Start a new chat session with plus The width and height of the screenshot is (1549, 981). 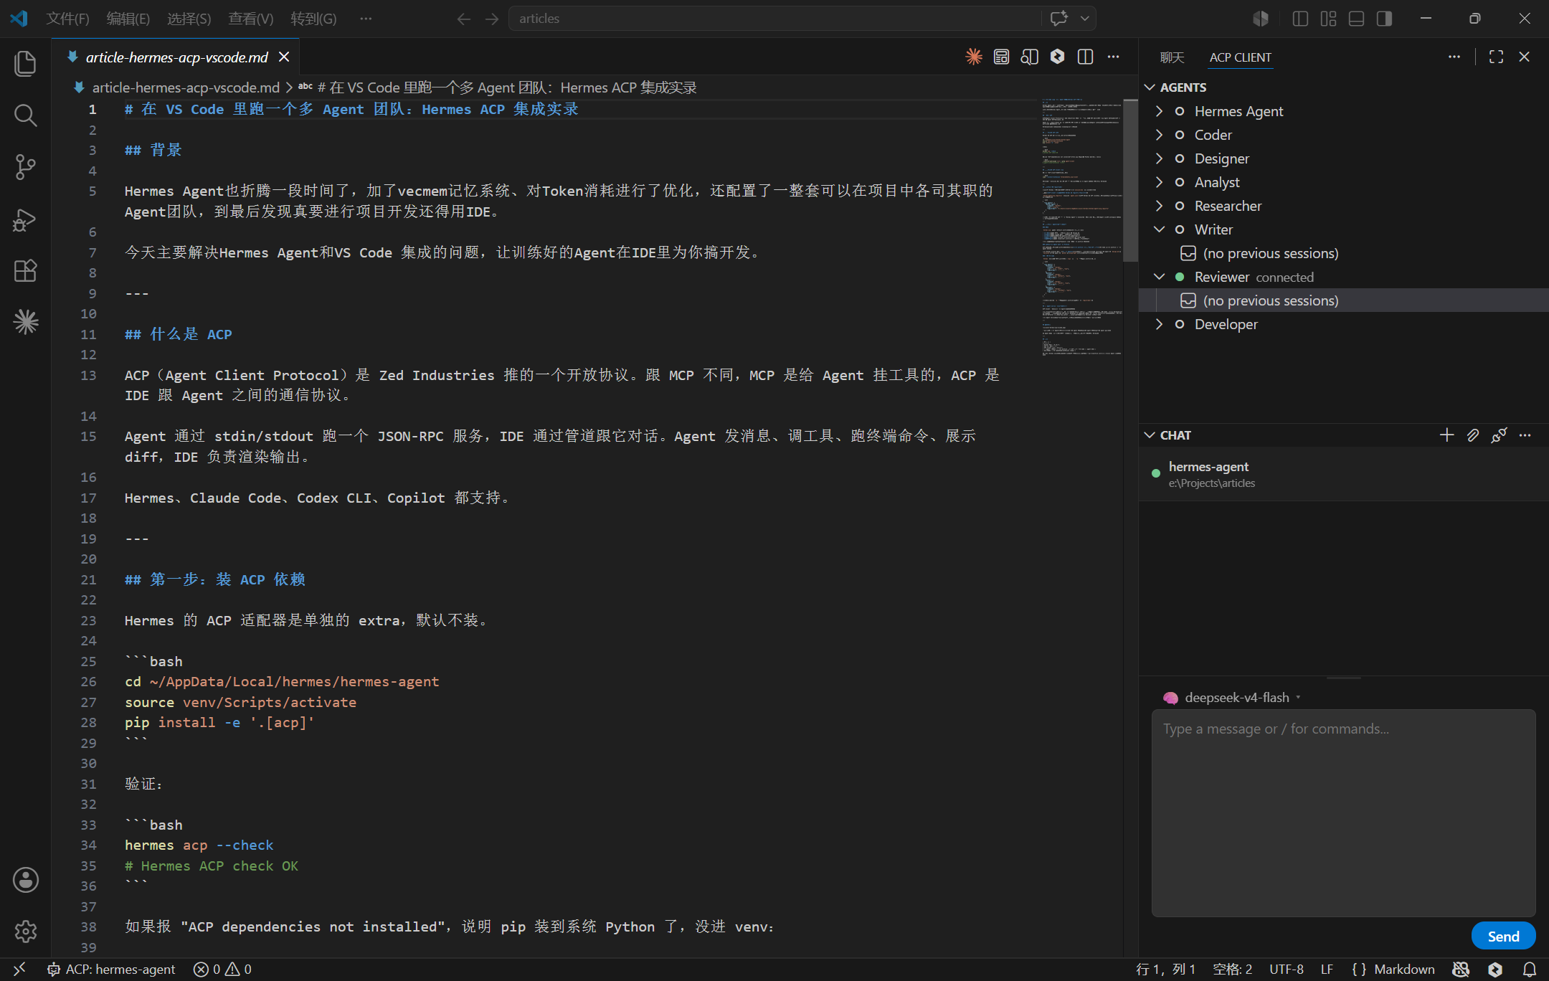click(1446, 435)
